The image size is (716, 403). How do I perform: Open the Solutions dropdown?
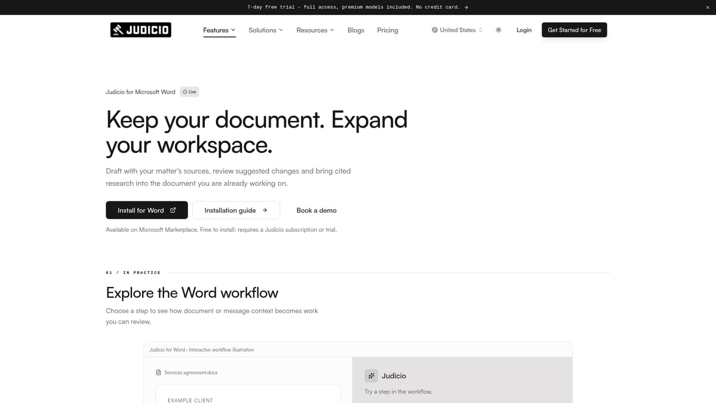(x=266, y=30)
